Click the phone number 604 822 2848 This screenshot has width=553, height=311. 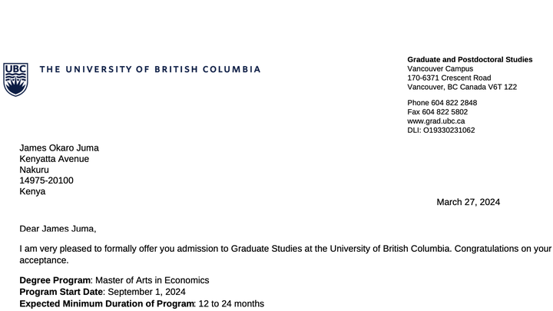point(454,103)
